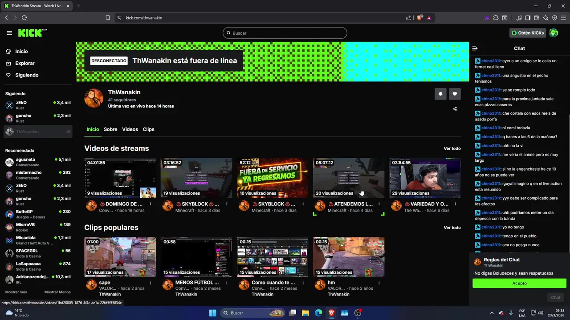
Task: Click Mostrar Menos in the sidebar
Action: (x=57, y=292)
